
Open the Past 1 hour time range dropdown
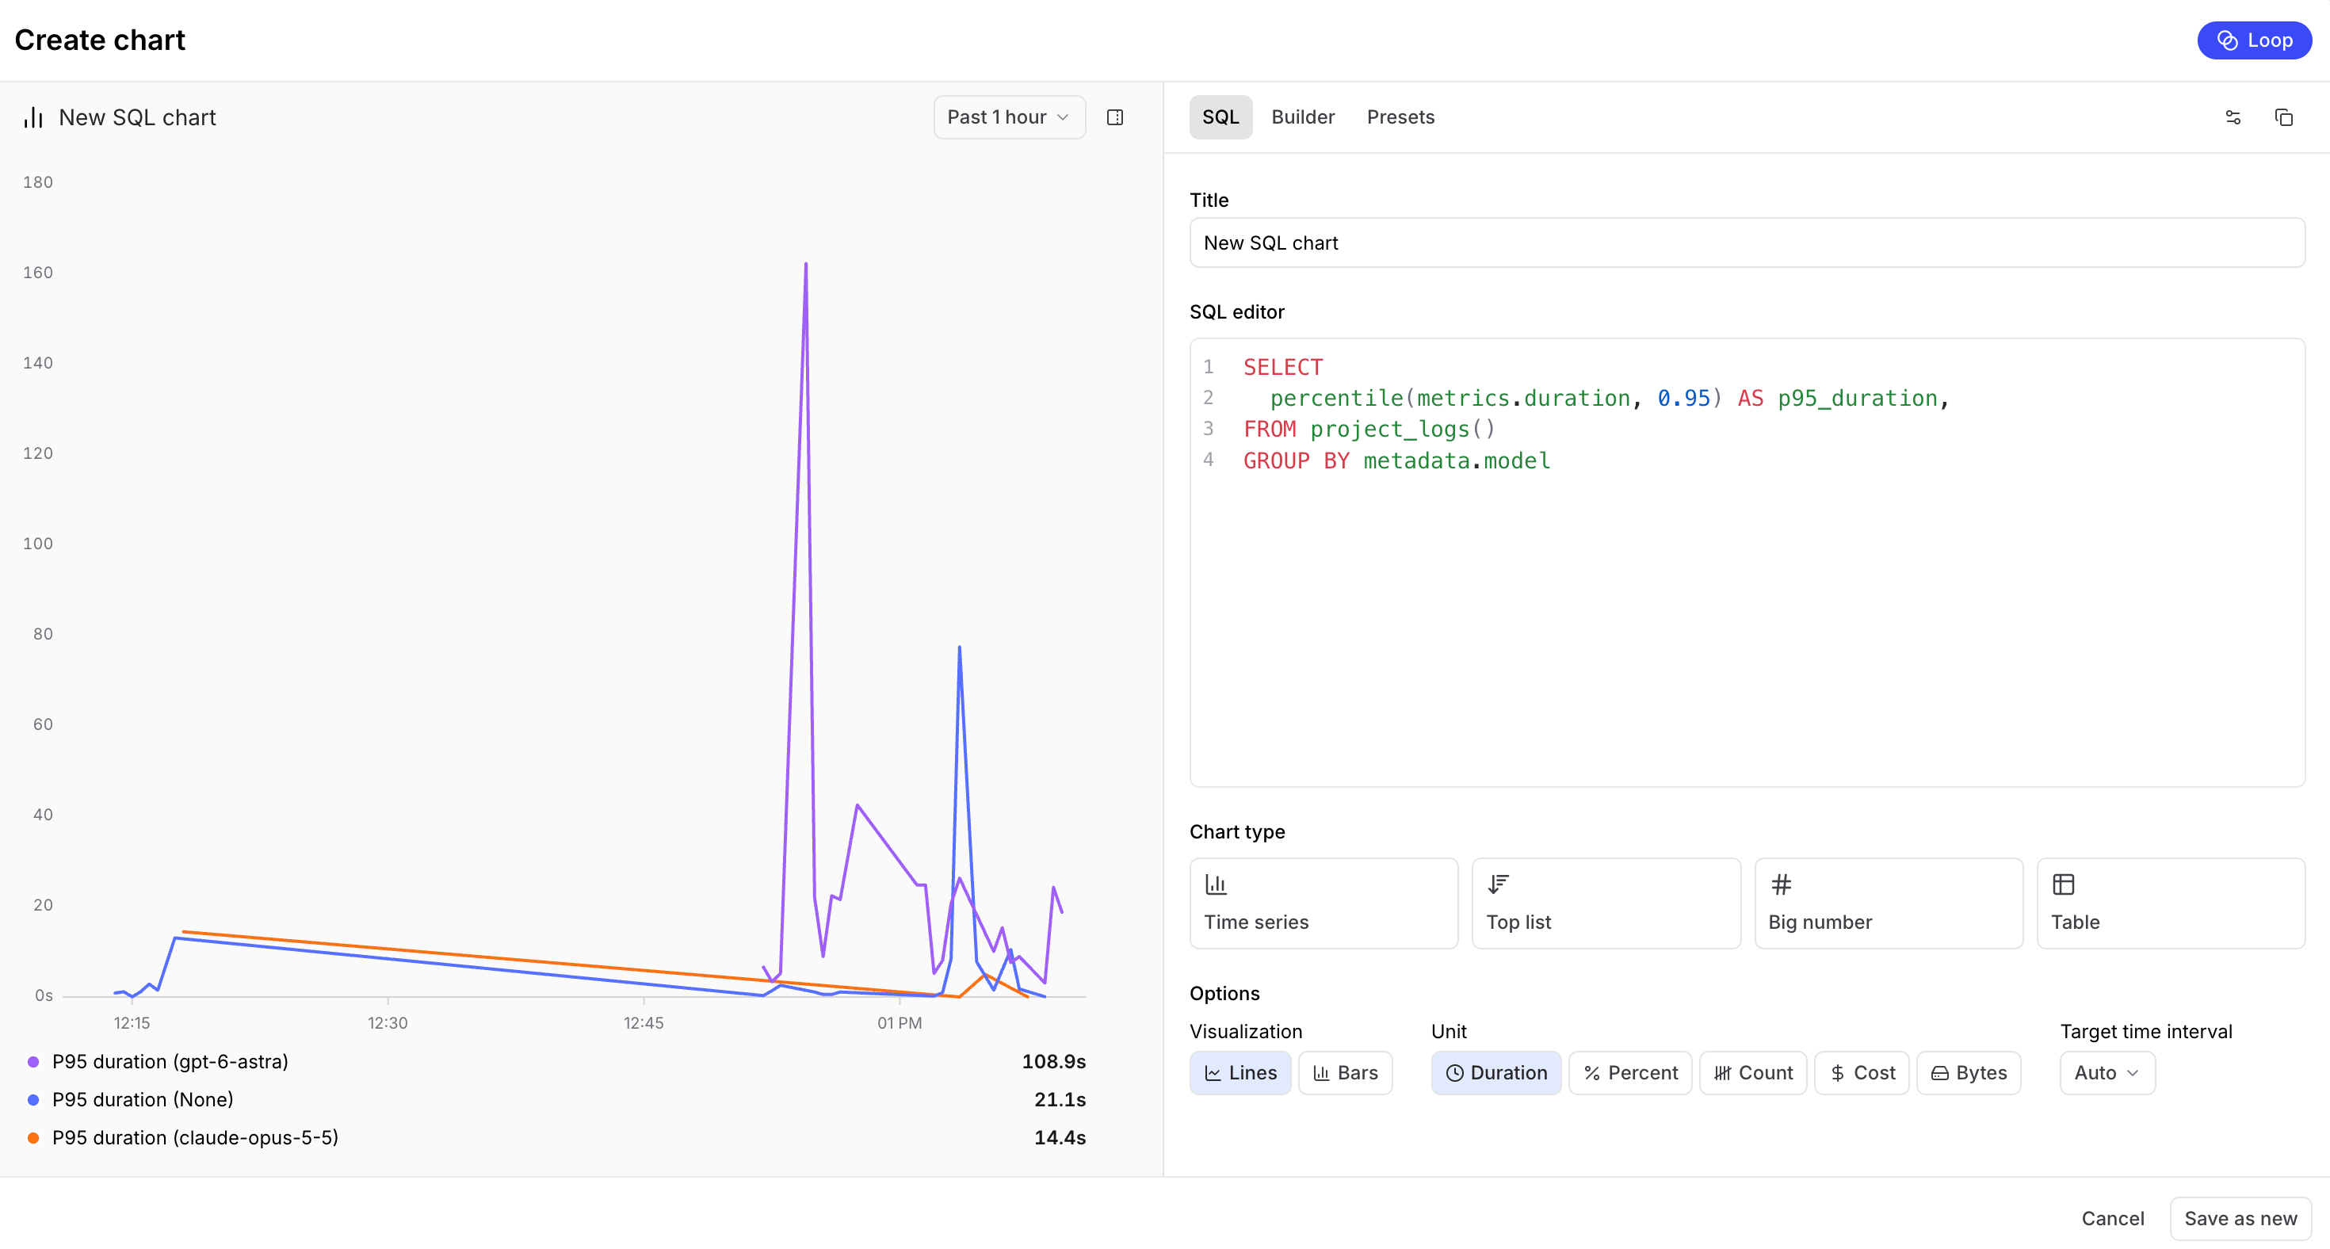click(x=1009, y=117)
